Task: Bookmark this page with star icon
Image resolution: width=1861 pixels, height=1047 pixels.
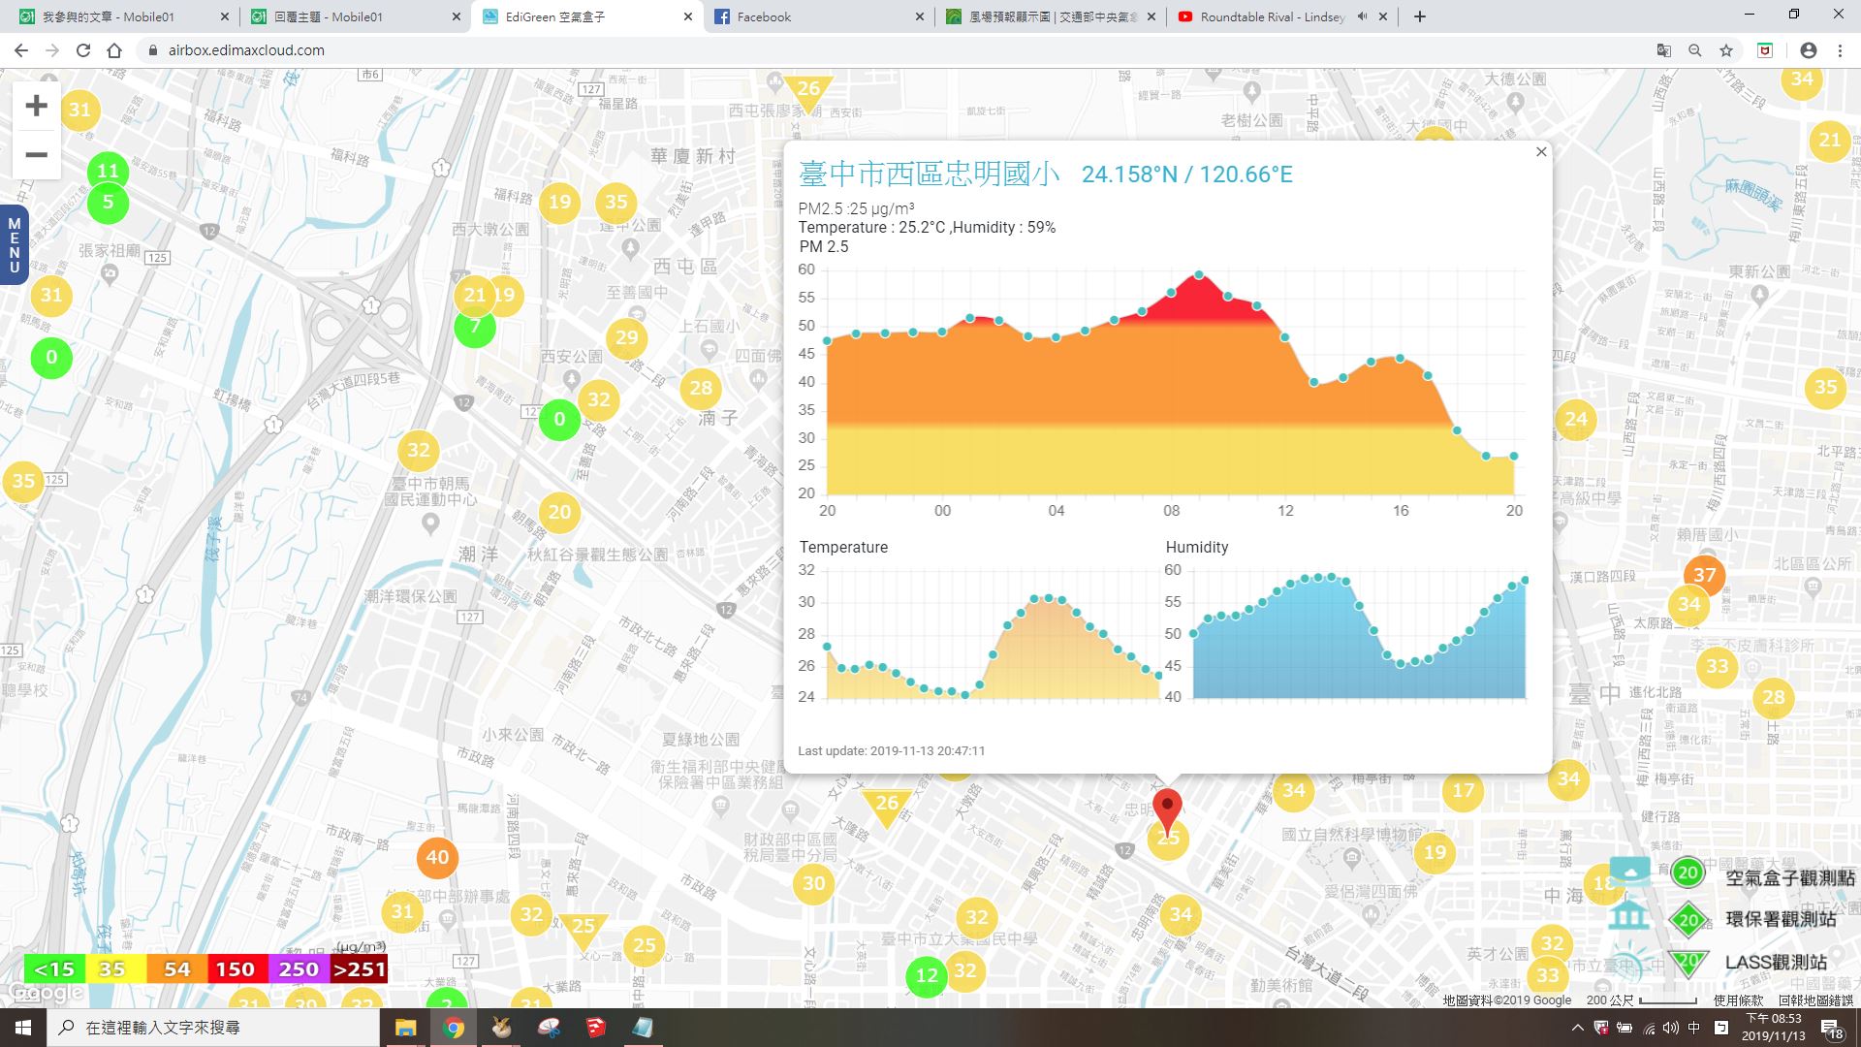Action: [1725, 50]
